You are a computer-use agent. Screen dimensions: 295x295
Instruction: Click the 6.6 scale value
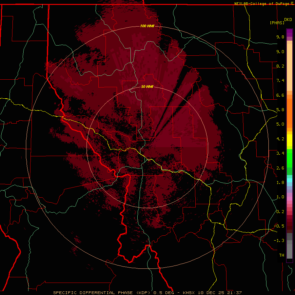(280, 95)
